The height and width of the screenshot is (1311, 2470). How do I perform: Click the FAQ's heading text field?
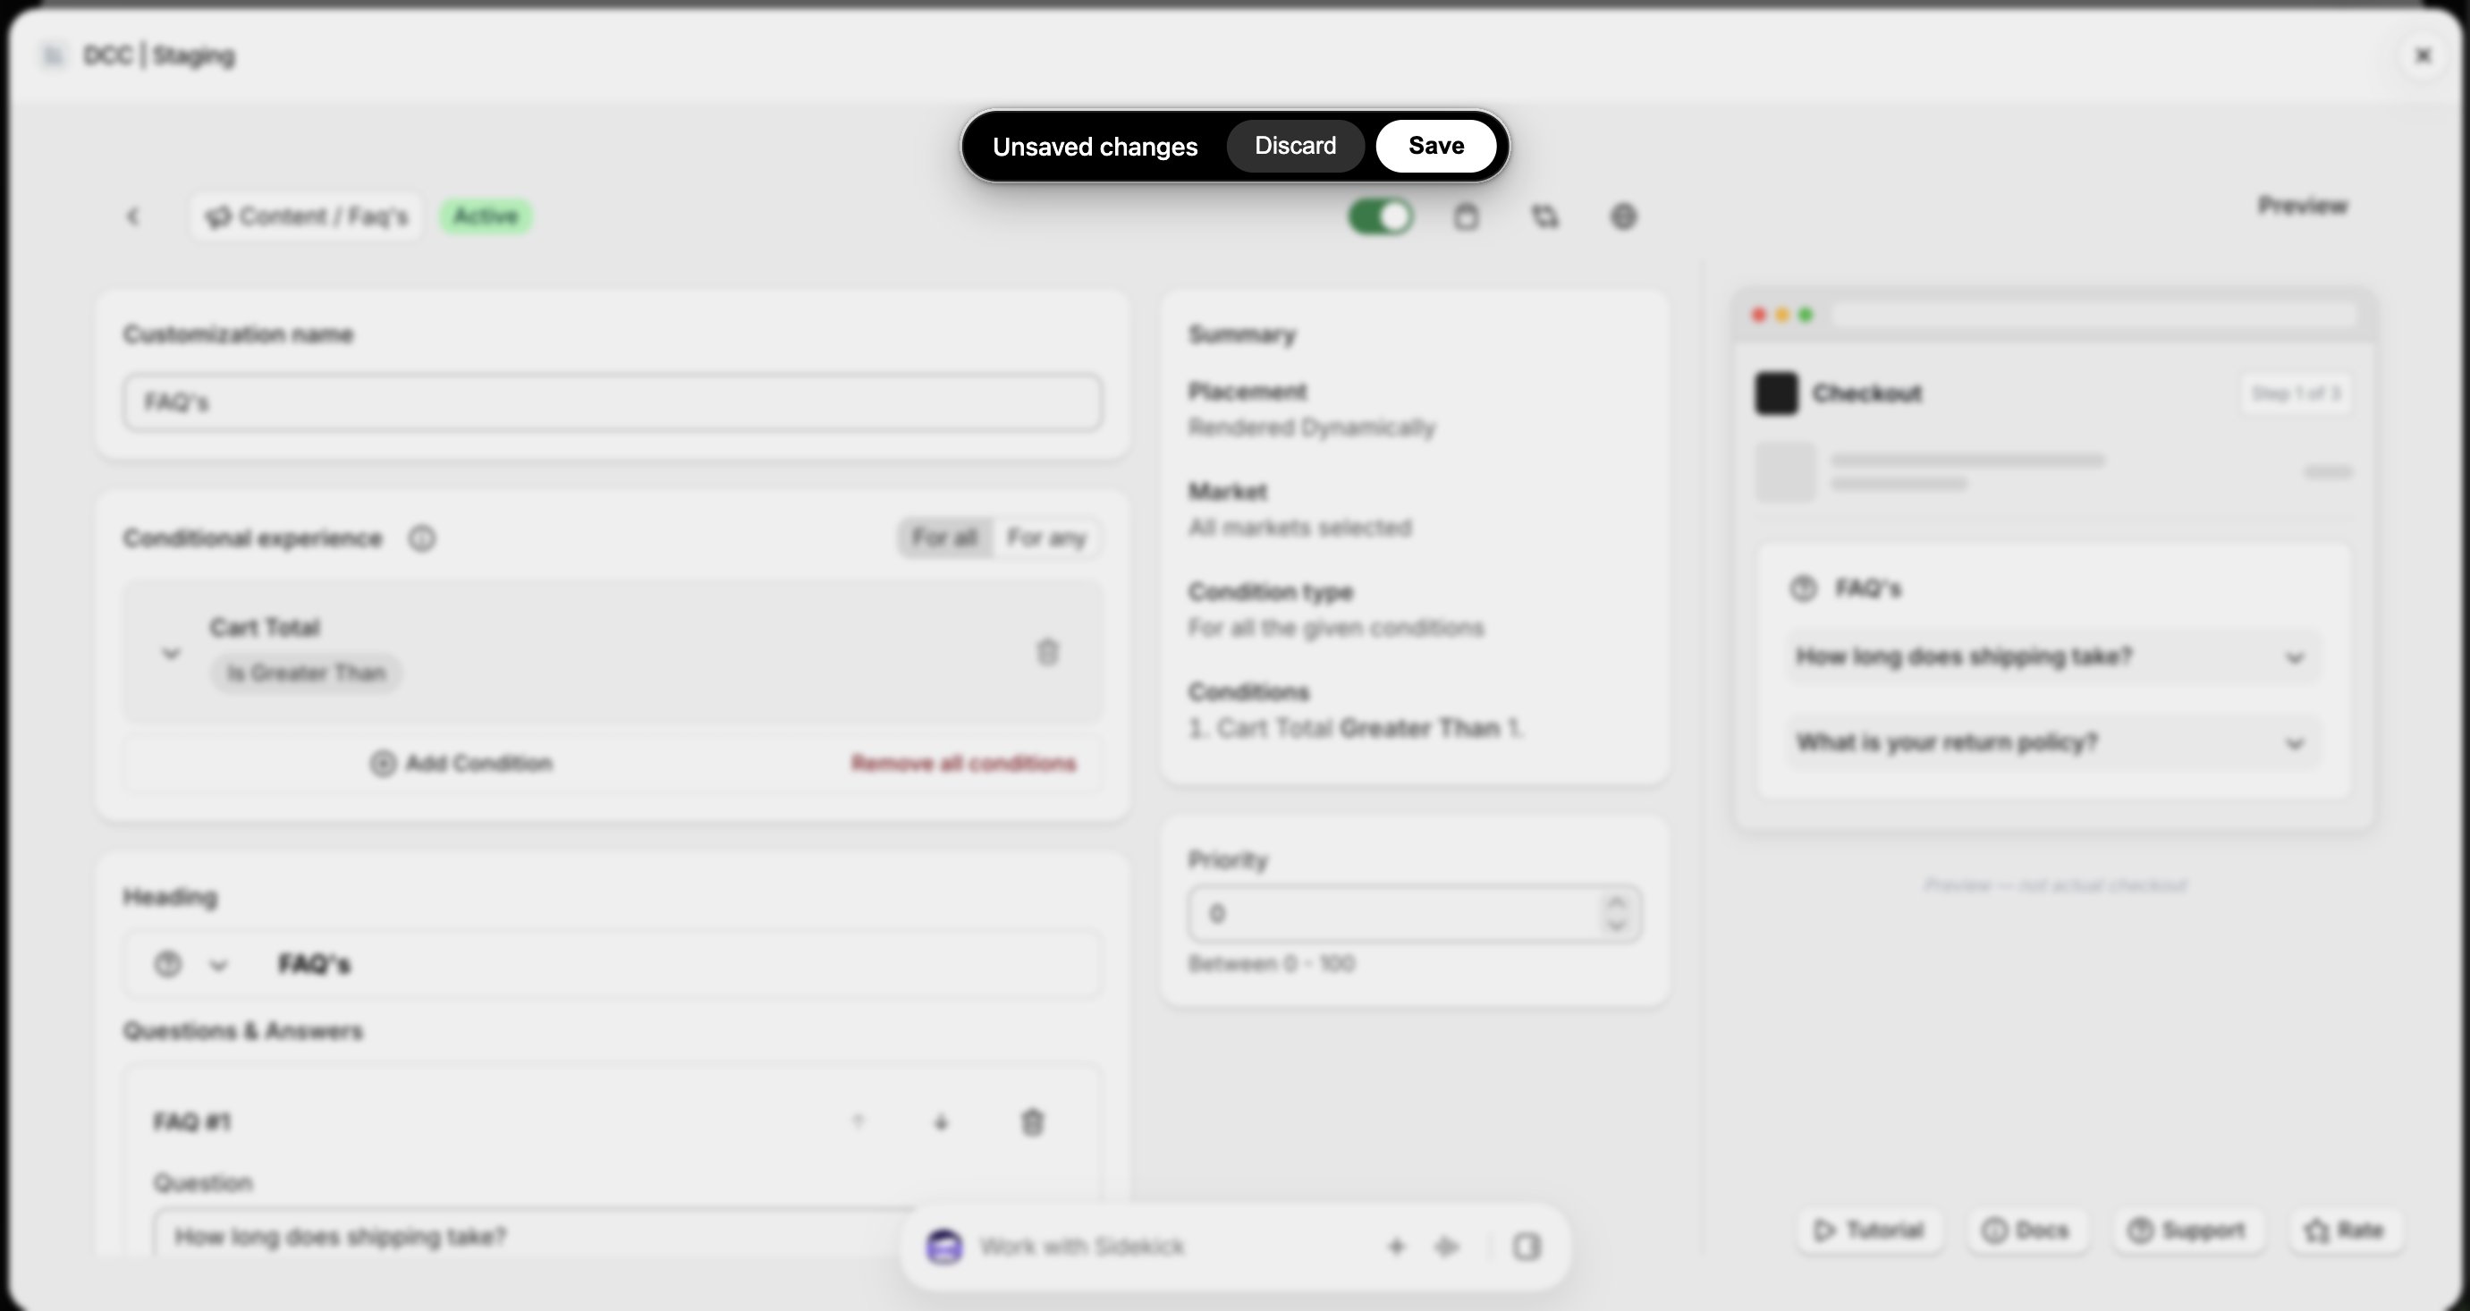(x=681, y=964)
